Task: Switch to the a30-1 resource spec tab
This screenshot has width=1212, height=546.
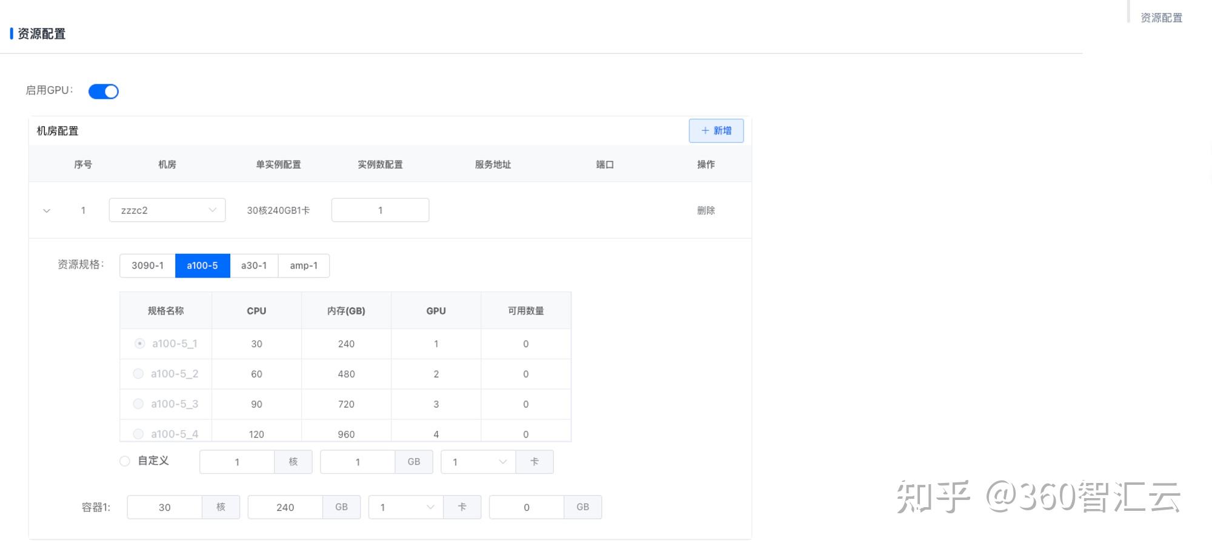Action: tap(254, 265)
